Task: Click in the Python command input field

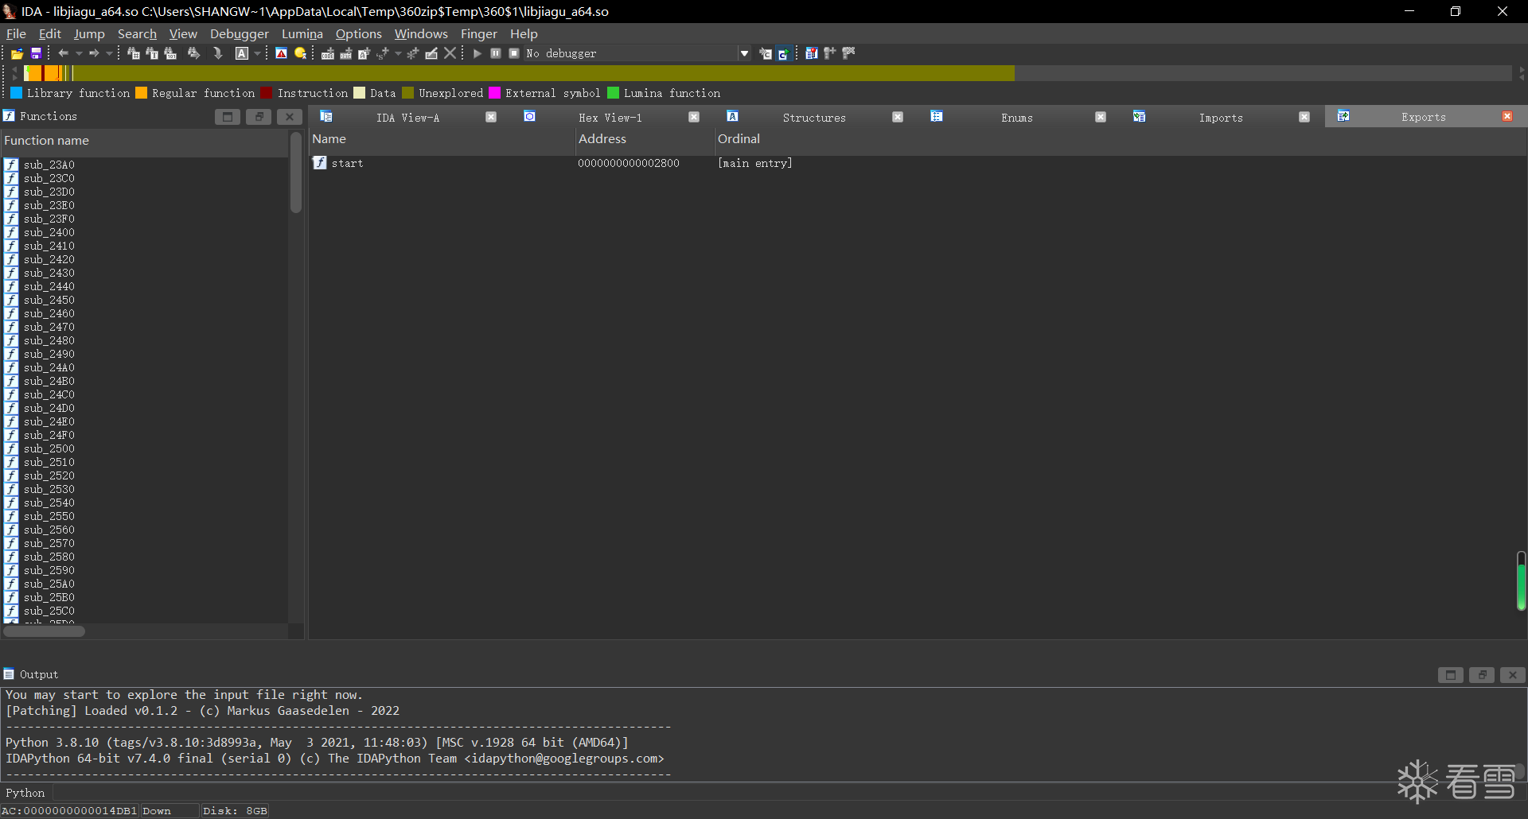Action: pos(788,793)
